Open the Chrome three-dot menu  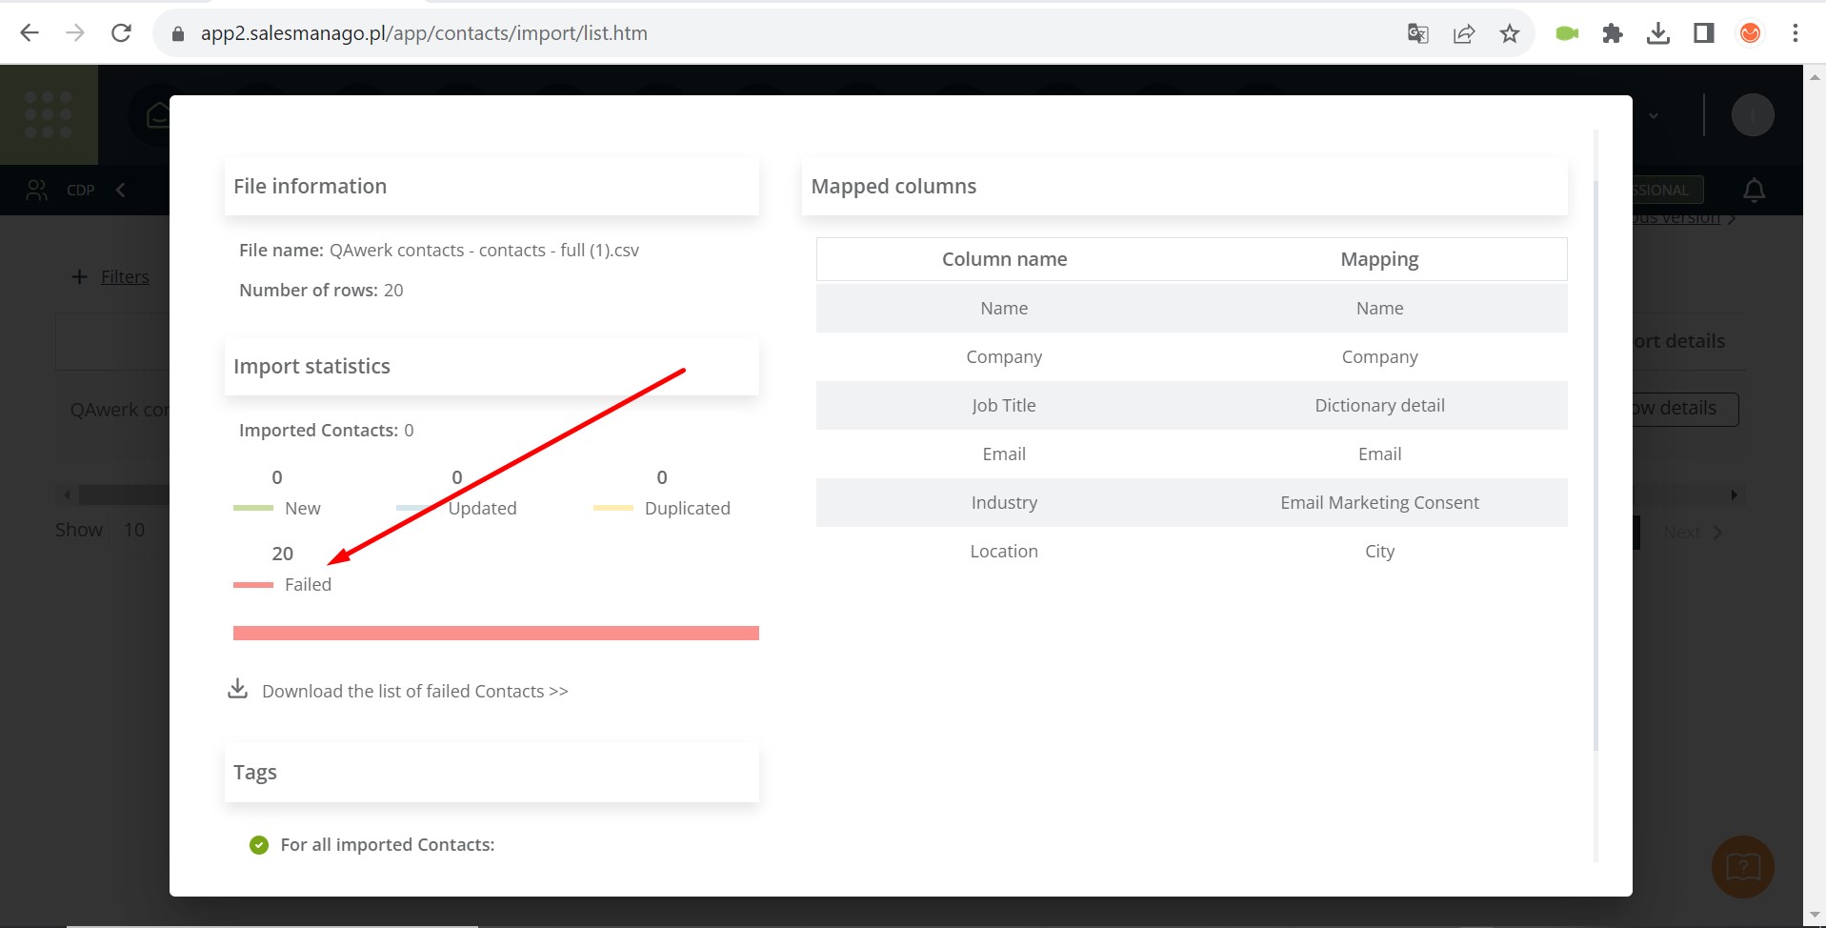click(1796, 34)
